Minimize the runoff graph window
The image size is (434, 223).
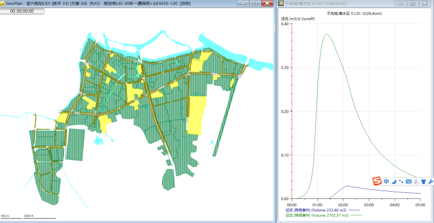401,4
